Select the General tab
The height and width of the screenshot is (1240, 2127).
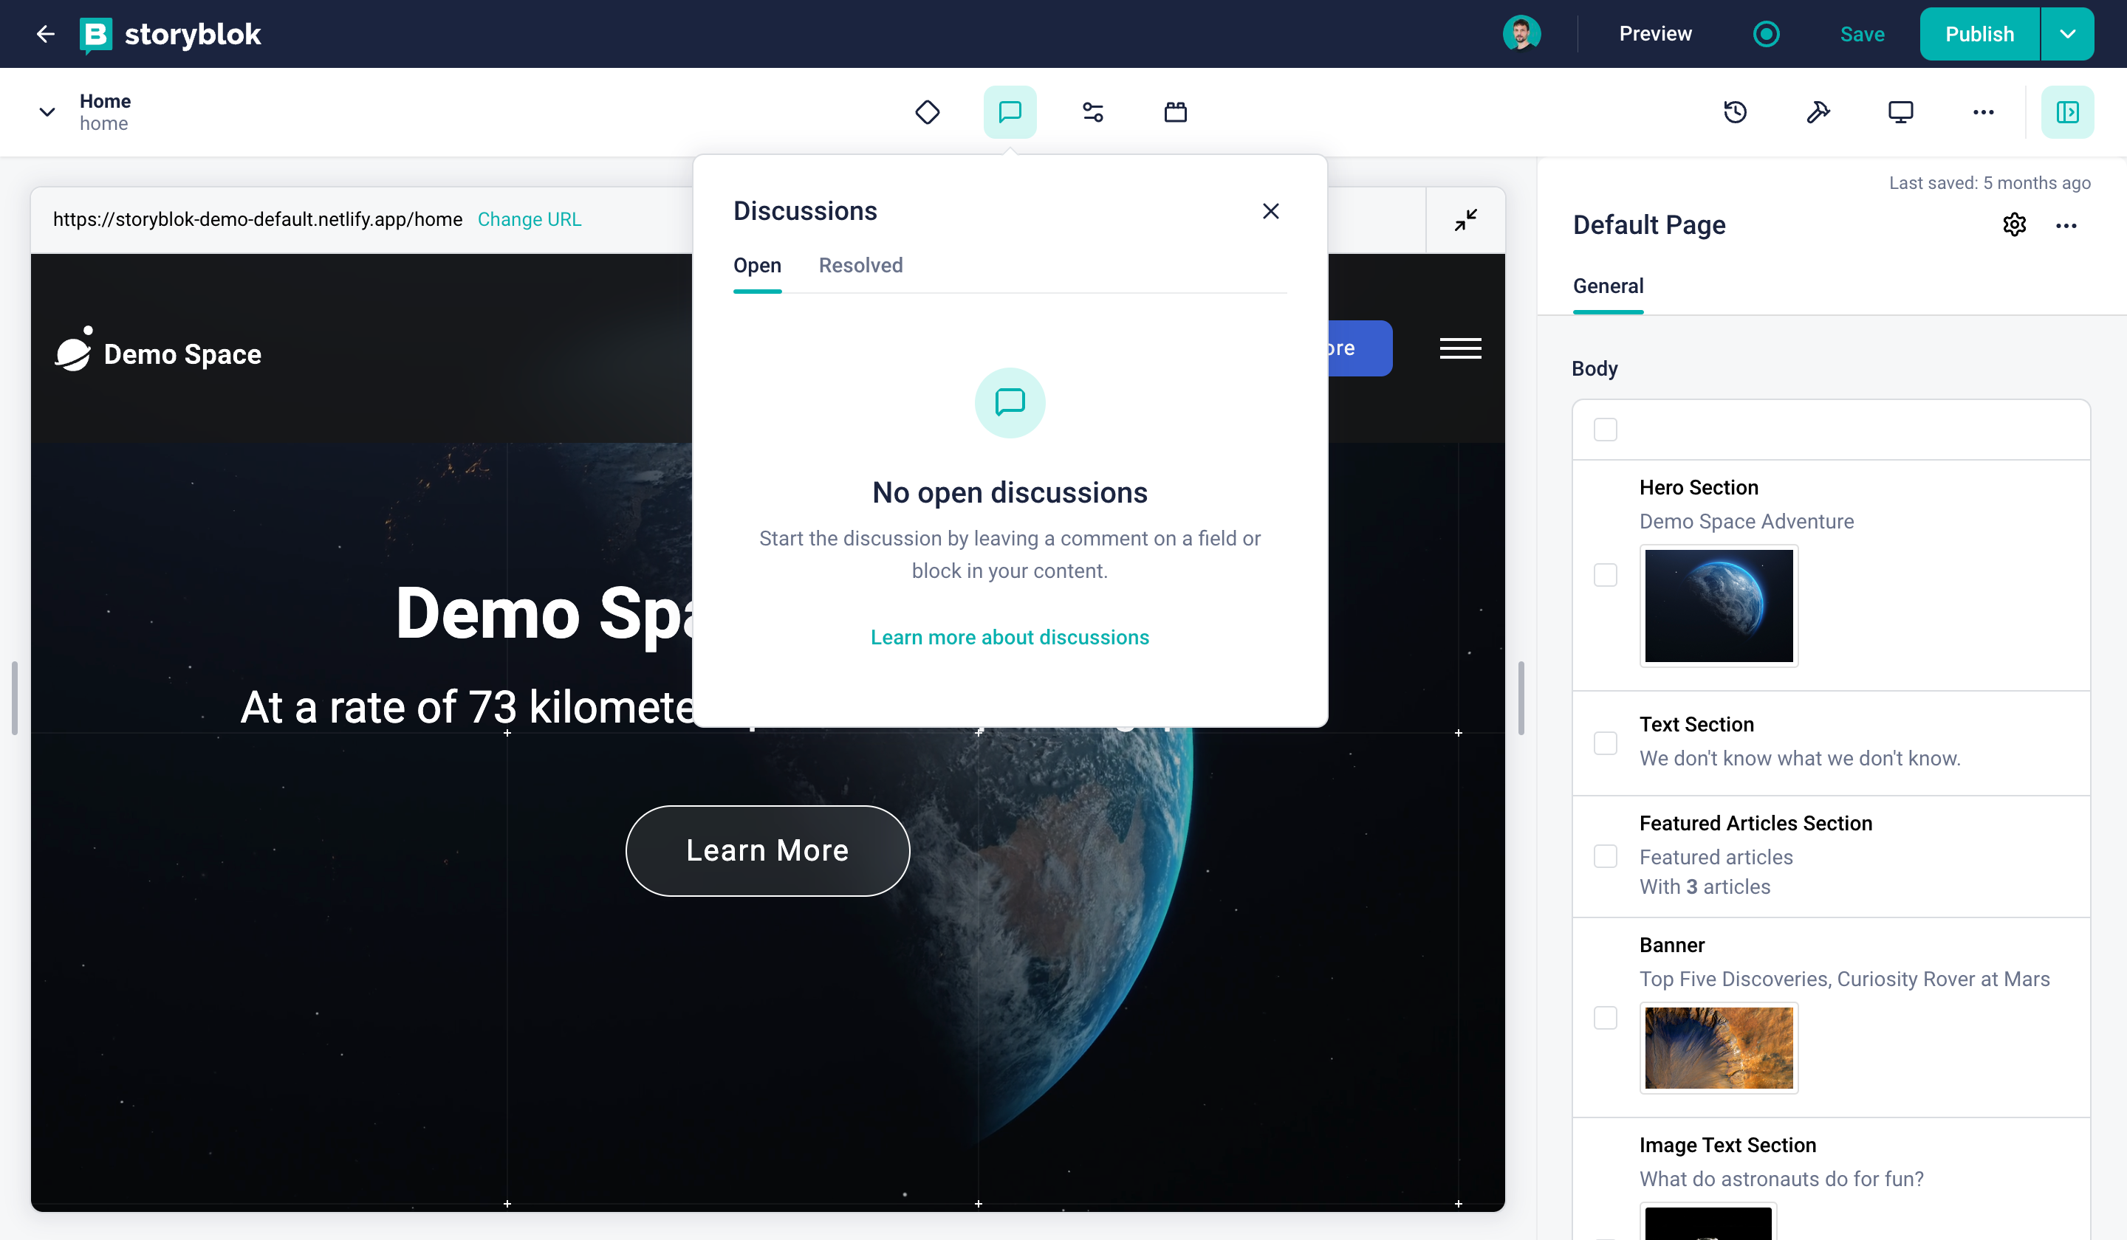click(1607, 286)
